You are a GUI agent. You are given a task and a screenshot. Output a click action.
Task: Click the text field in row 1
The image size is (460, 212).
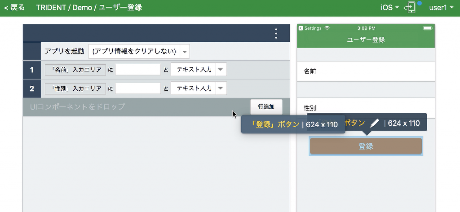click(138, 70)
